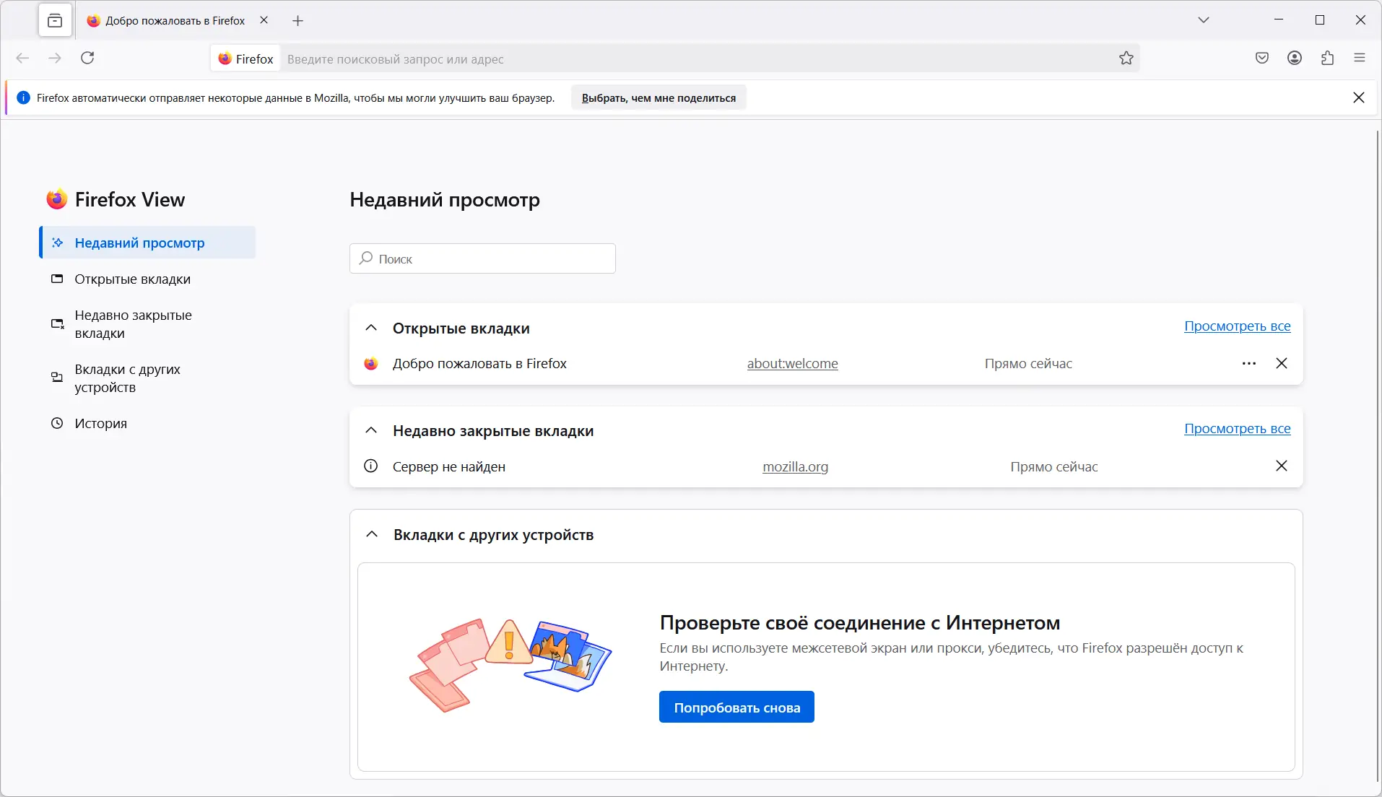Open the Extensions puzzle icon
The width and height of the screenshot is (1382, 797).
coord(1327,58)
